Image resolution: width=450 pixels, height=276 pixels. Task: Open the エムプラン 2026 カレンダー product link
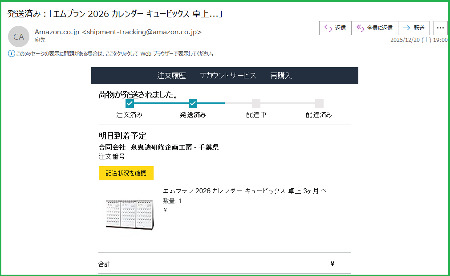(x=248, y=191)
